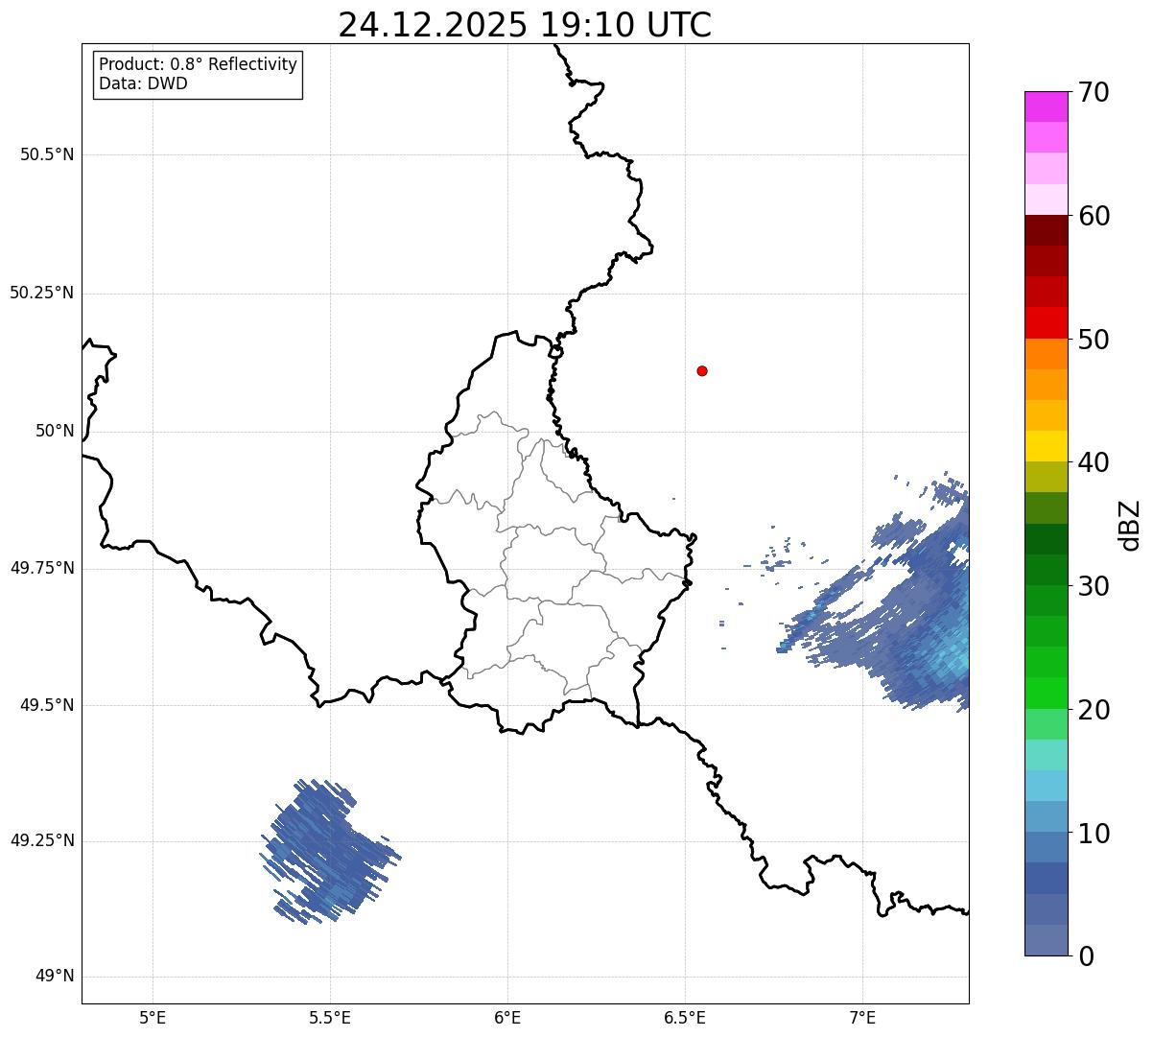The width and height of the screenshot is (1153, 1037).
Task: Click the 49°N latitude label
Action: (x=55, y=977)
